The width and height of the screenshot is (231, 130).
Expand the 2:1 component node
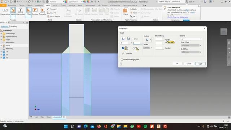tap(1, 55)
